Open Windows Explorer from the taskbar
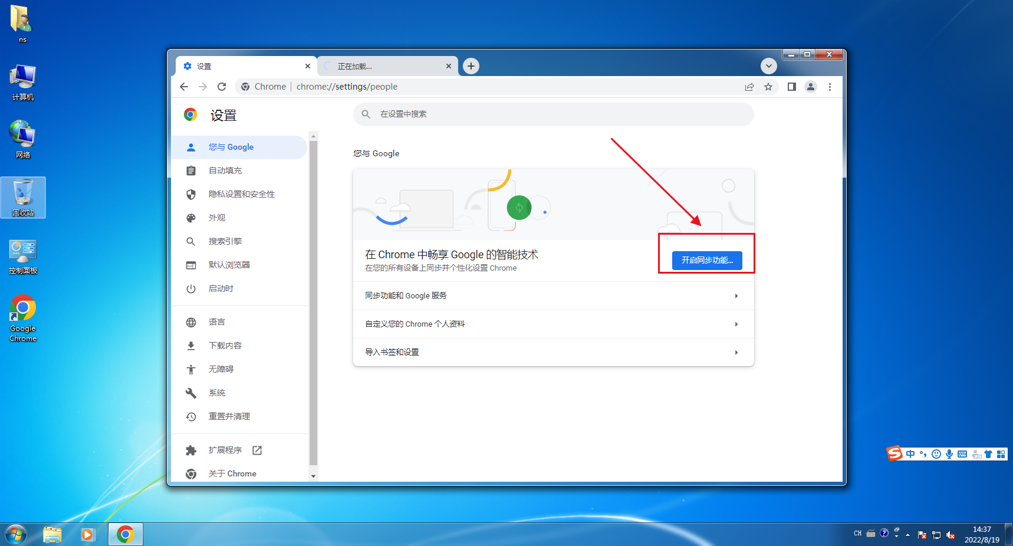Screen dimensions: 1013x546 [52, 535]
